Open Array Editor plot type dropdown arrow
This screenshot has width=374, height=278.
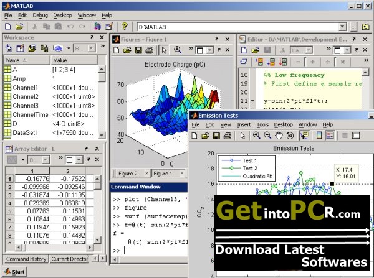click(23, 160)
